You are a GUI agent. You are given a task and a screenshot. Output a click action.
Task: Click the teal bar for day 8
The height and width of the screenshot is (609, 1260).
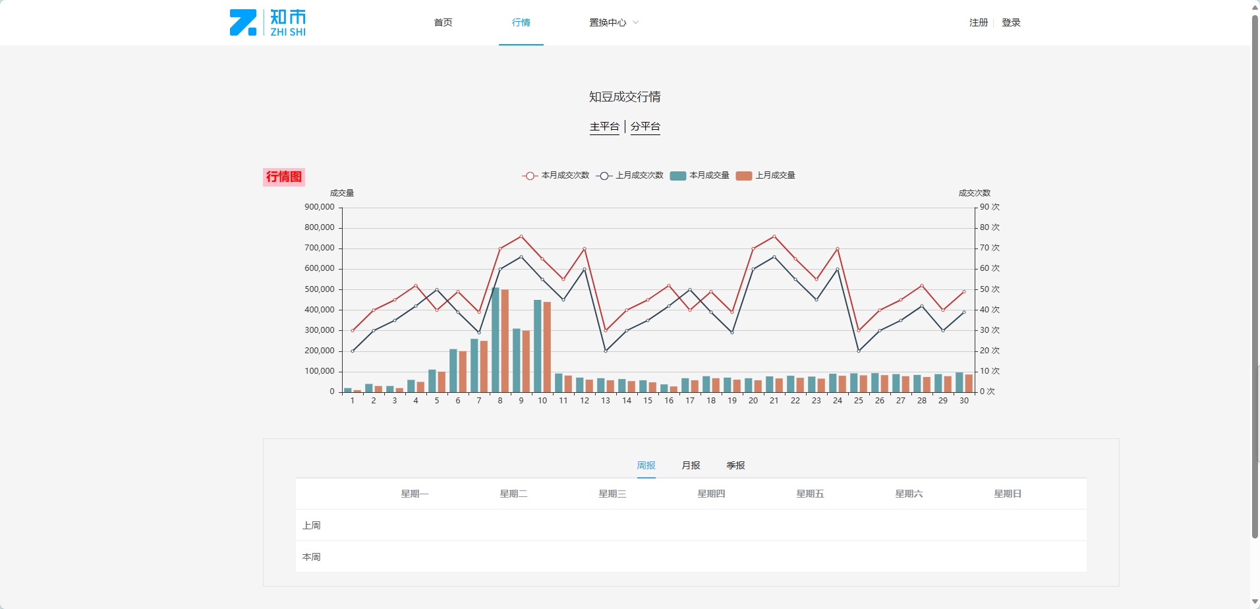click(496, 339)
